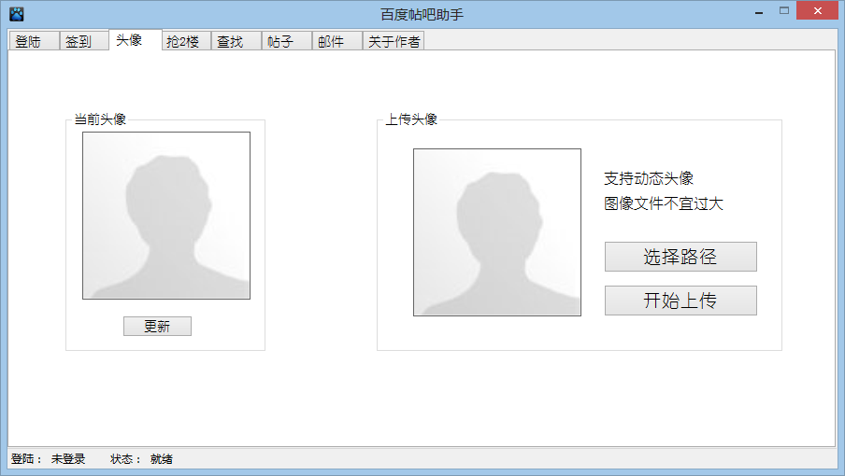Click the upload avatar preview in 上传头像
This screenshot has width=845, height=476.
[x=497, y=232]
